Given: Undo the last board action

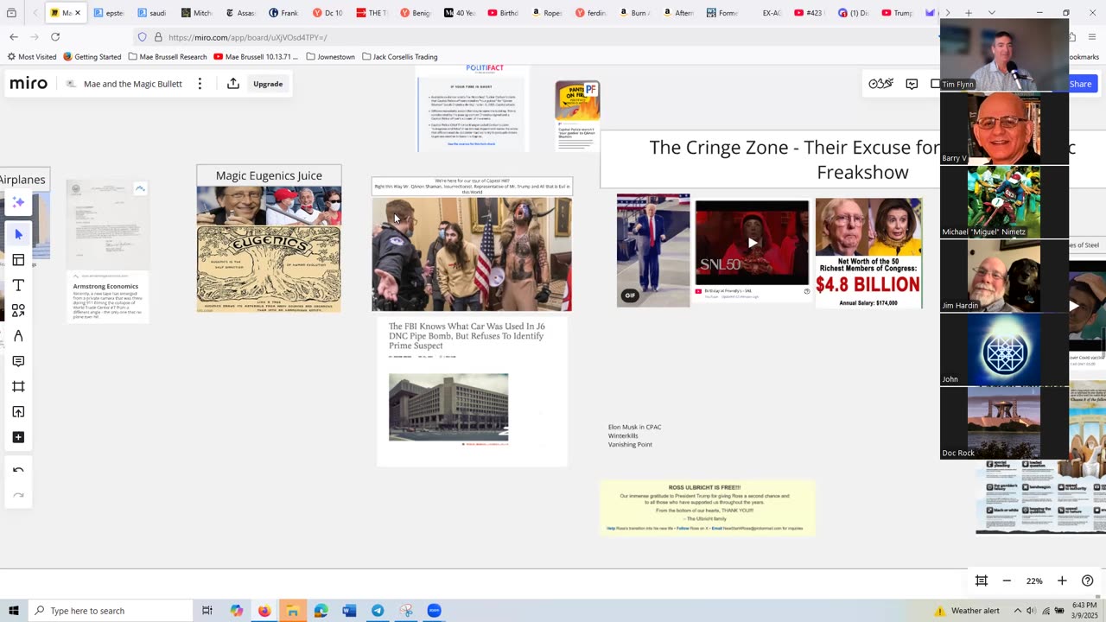Looking at the screenshot, I should click(18, 470).
